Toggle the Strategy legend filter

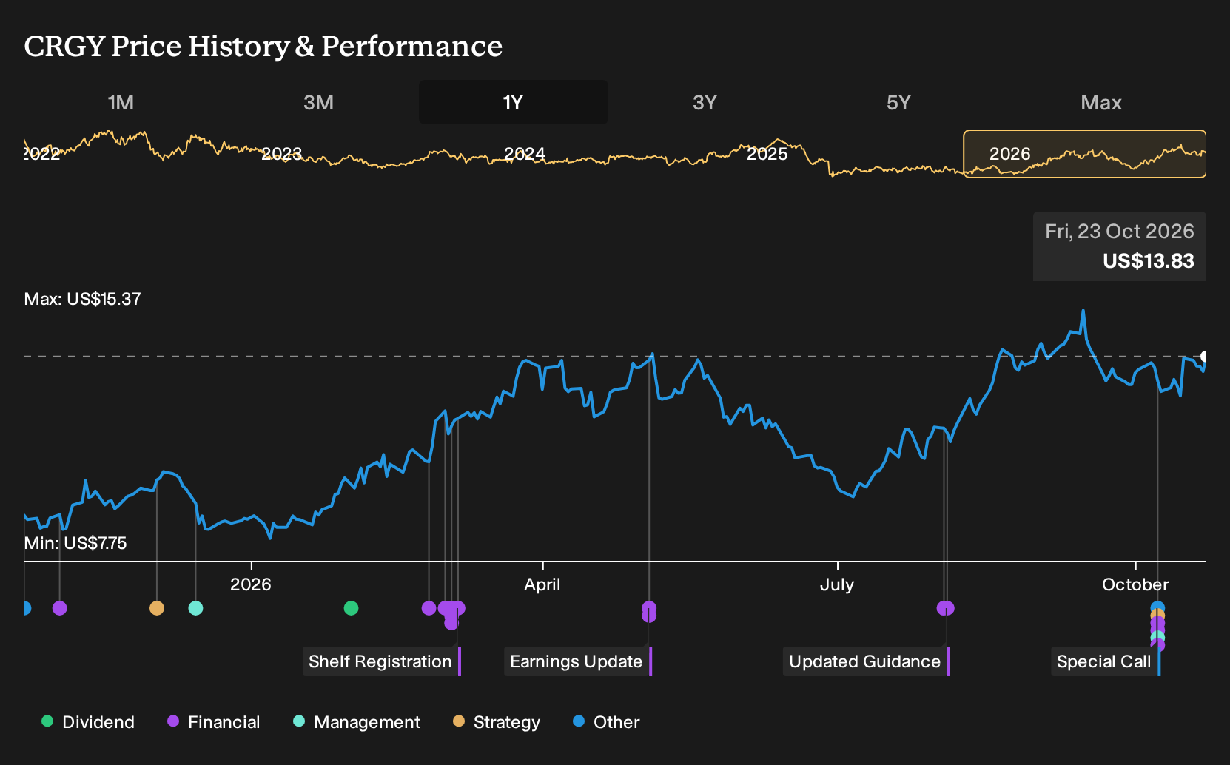point(497,722)
